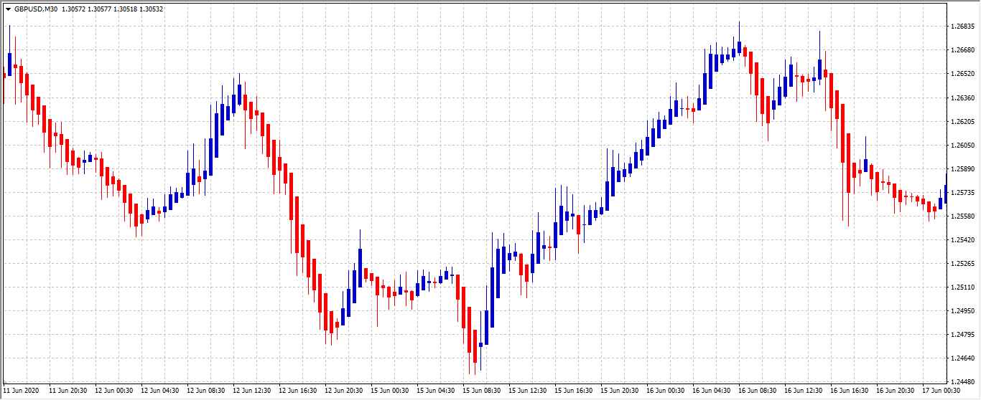Click the 12 Jun 12:30 time marker
Viewport: 981px width, 400px height.
click(x=252, y=391)
